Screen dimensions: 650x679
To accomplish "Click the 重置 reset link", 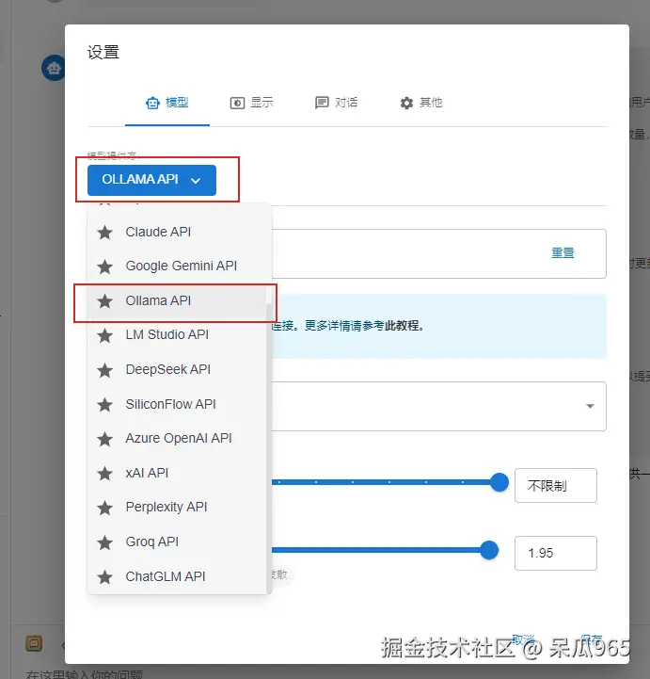I will point(563,253).
